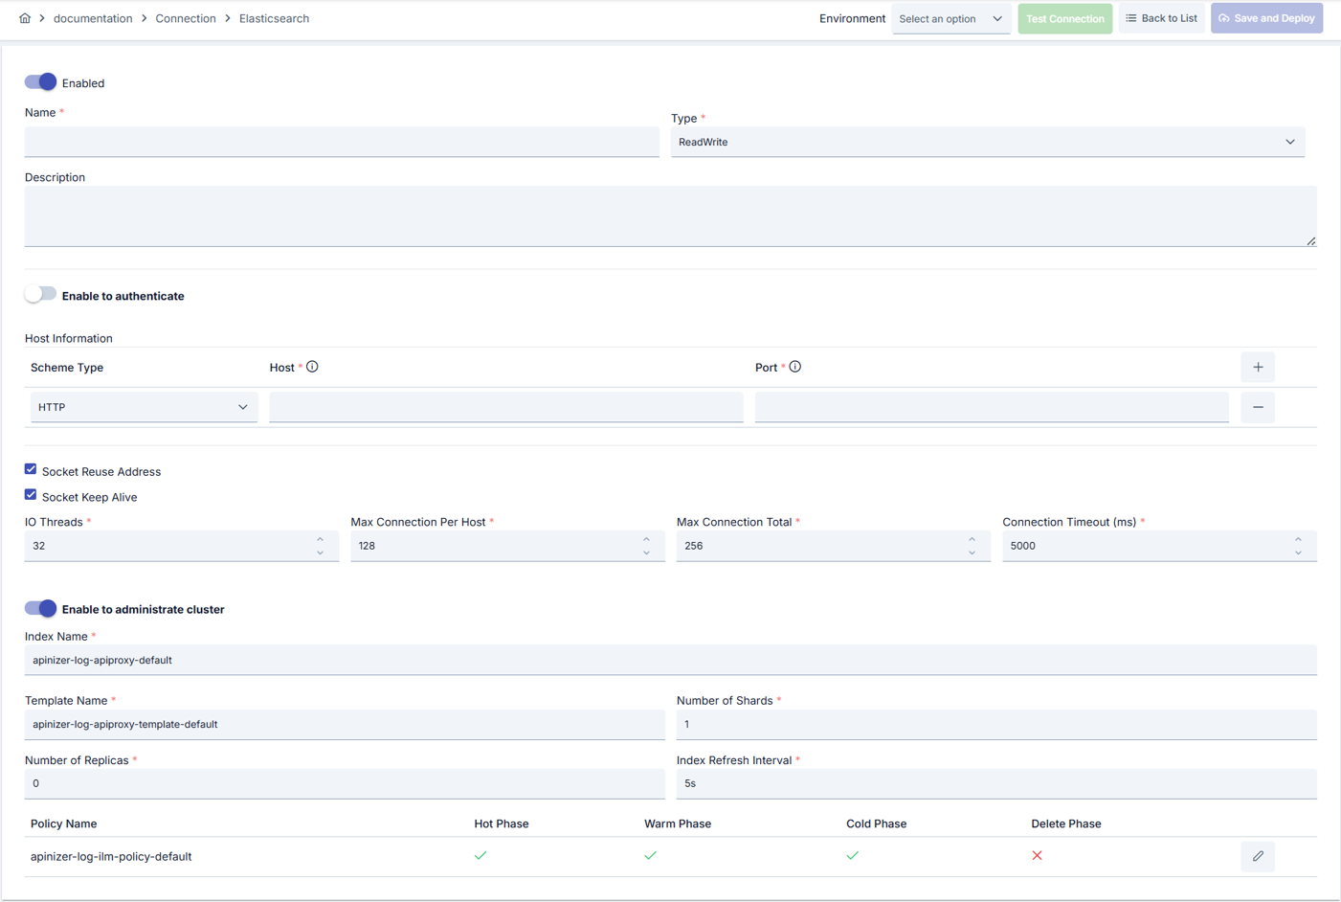Click the Policy Name column header

click(63, 823)
